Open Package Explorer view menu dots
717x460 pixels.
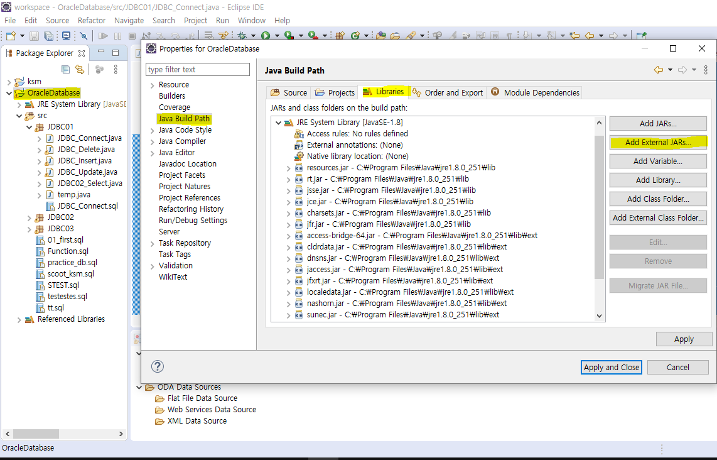coord(116,69)
